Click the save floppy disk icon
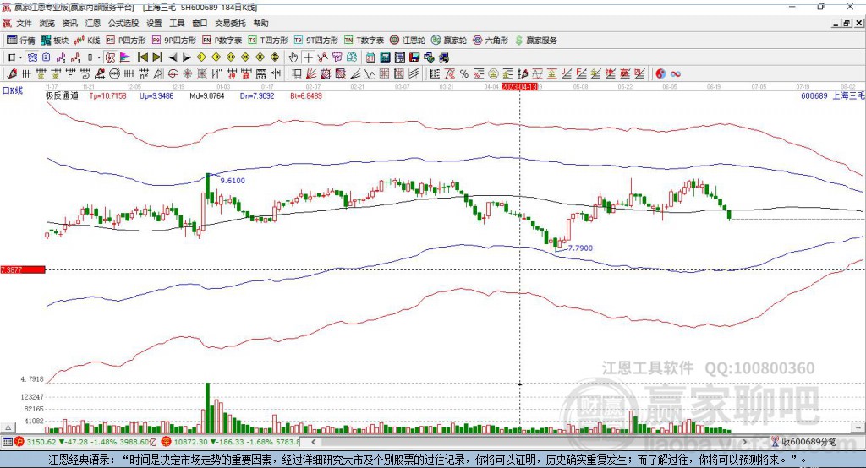The width and height of the screenshot is (866, 468). click(x=414, y=57)
